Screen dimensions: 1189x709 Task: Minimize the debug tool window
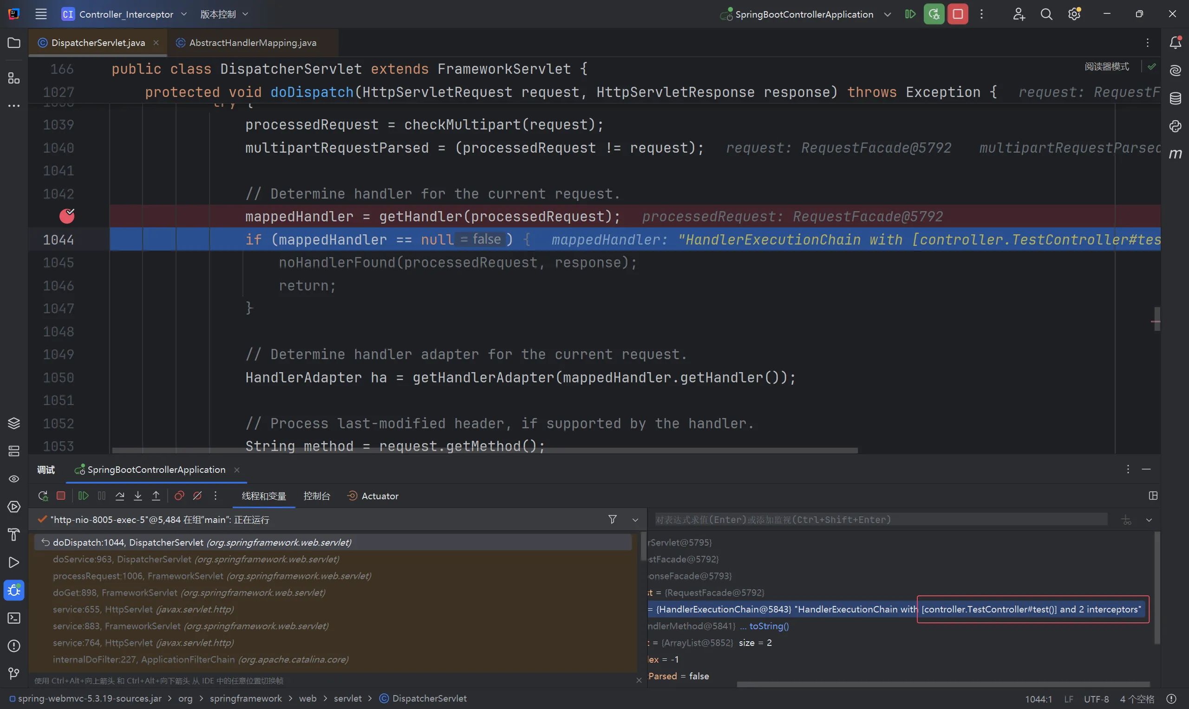(x=1146, y=469)
